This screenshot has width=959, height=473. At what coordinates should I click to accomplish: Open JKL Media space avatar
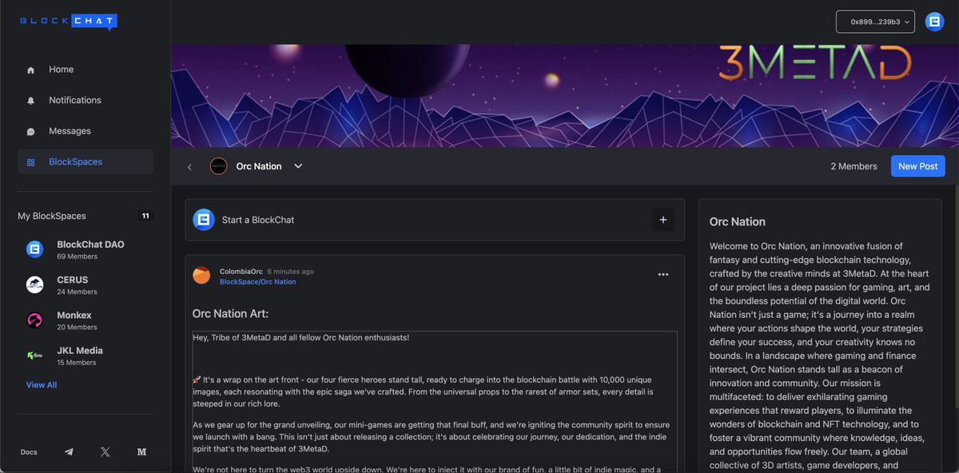coord(34,356)
